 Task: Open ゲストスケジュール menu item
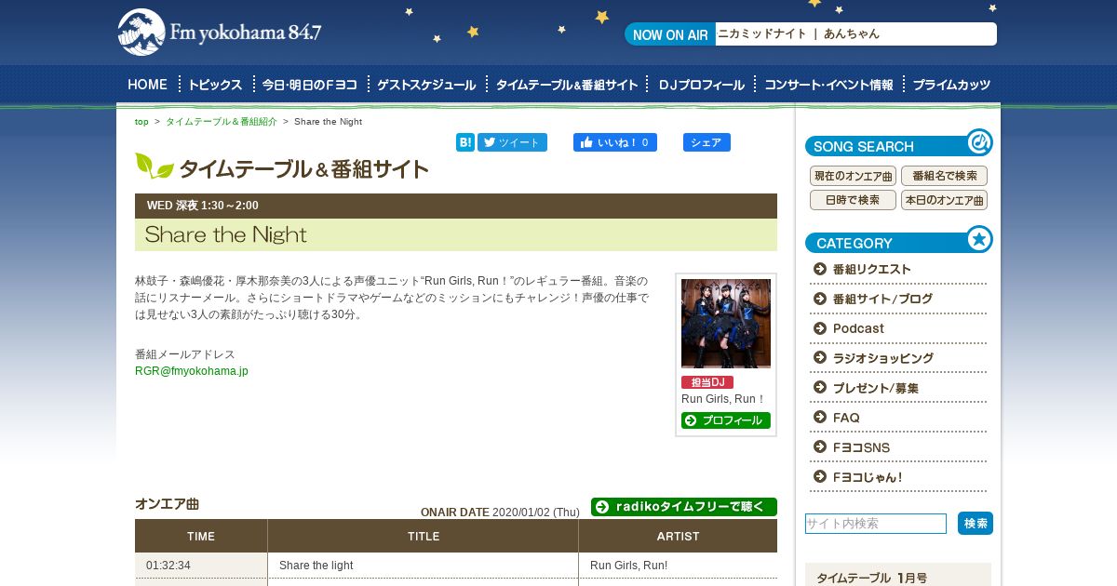pyautogui.click(x=426, y=85)
